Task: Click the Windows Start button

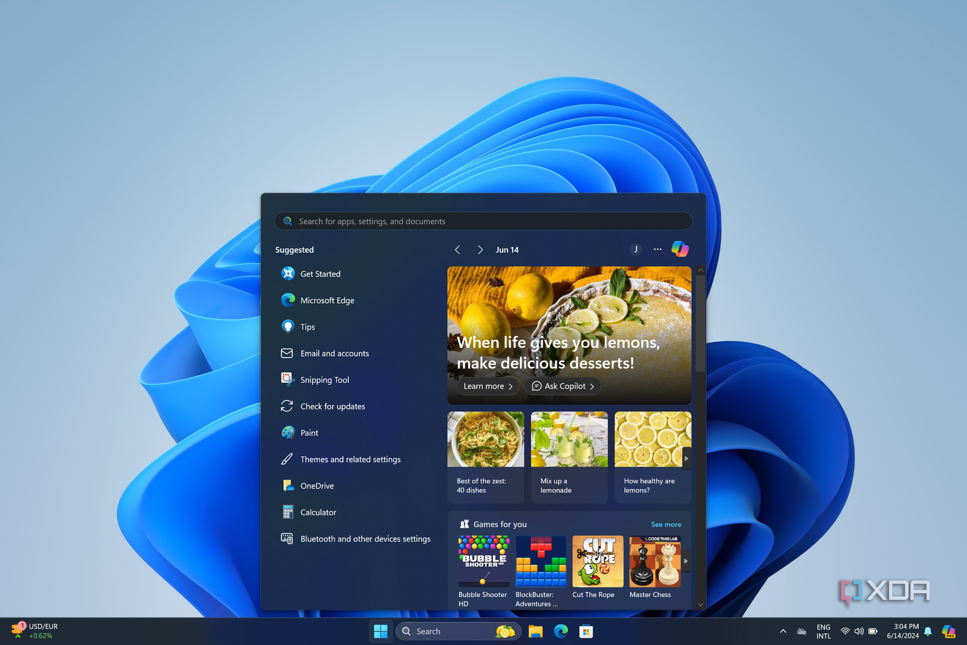Action: (380, 632)
